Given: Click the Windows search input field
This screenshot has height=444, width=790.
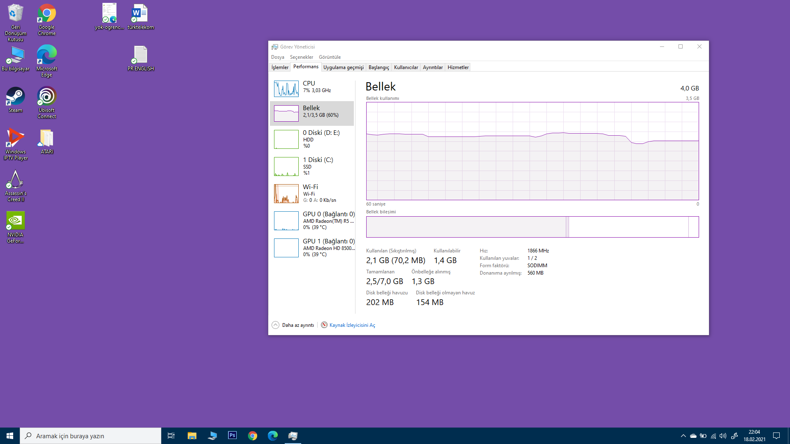Looking at the screenshot, I should [91, 436].
